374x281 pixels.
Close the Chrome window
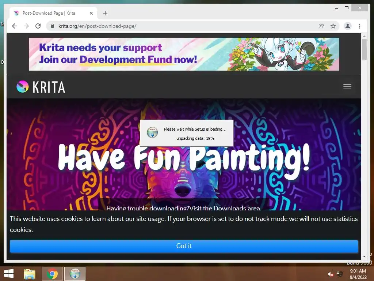(359, 8)
